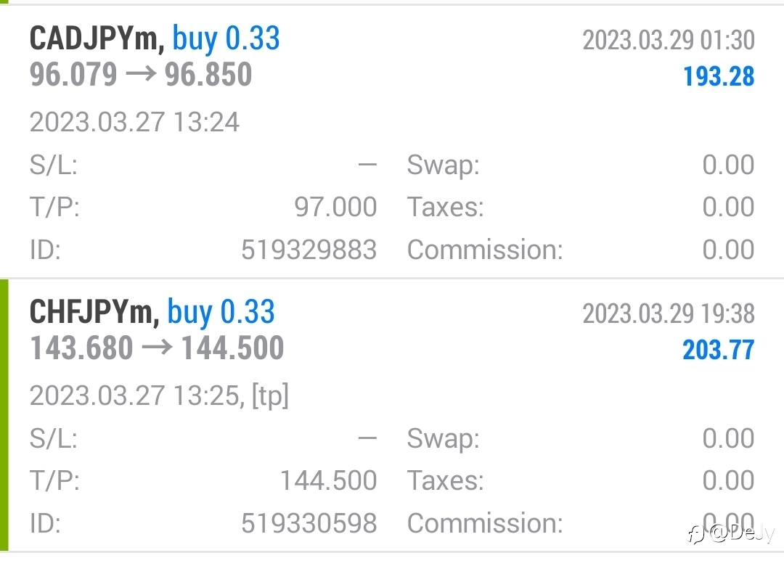784x566 pixels.
Task: Tap the T/P value 97.000
Action: (335, 207)
